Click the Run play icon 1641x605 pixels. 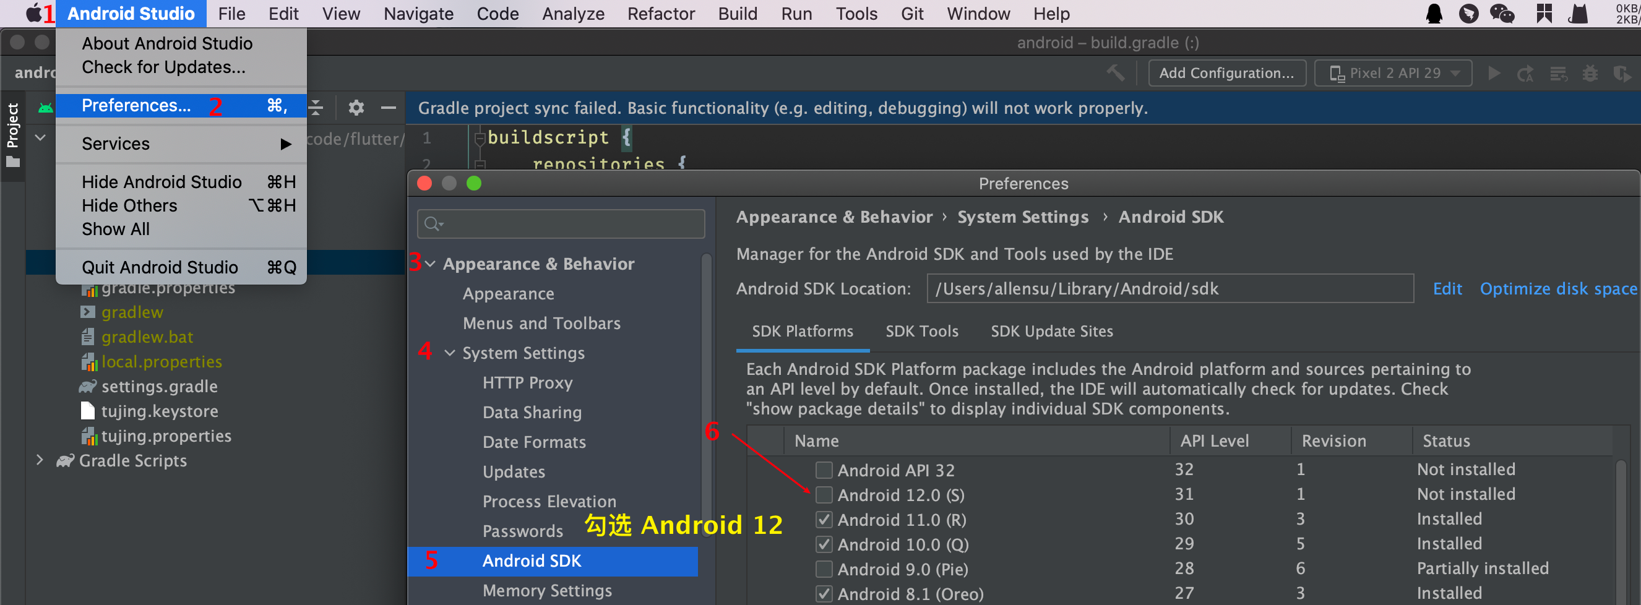[x=1494, y=73]
